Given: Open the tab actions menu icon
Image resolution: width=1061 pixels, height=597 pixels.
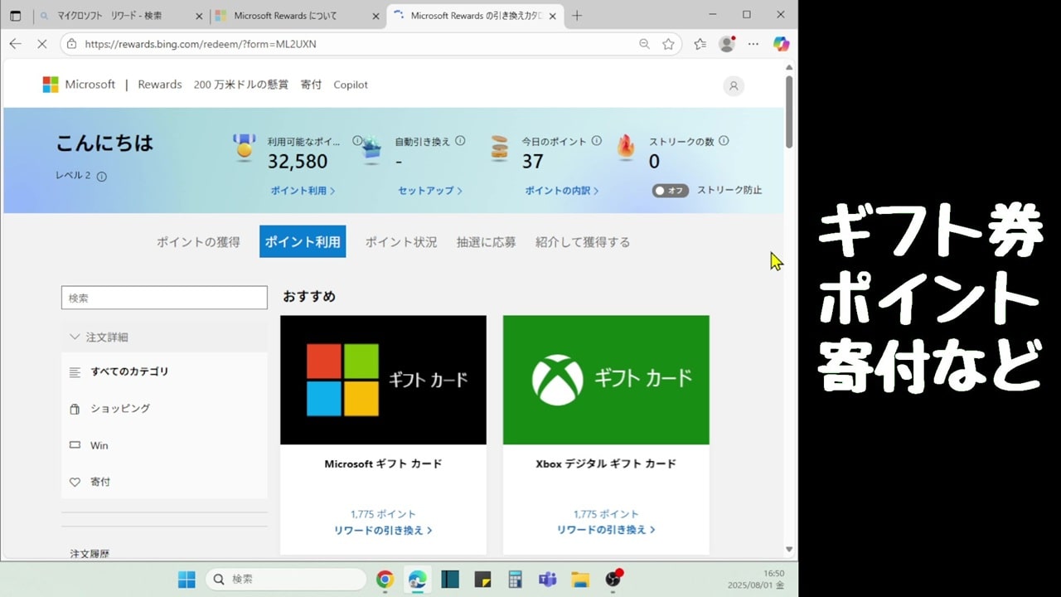Looking at the screenshot, I should coord(15,16).
